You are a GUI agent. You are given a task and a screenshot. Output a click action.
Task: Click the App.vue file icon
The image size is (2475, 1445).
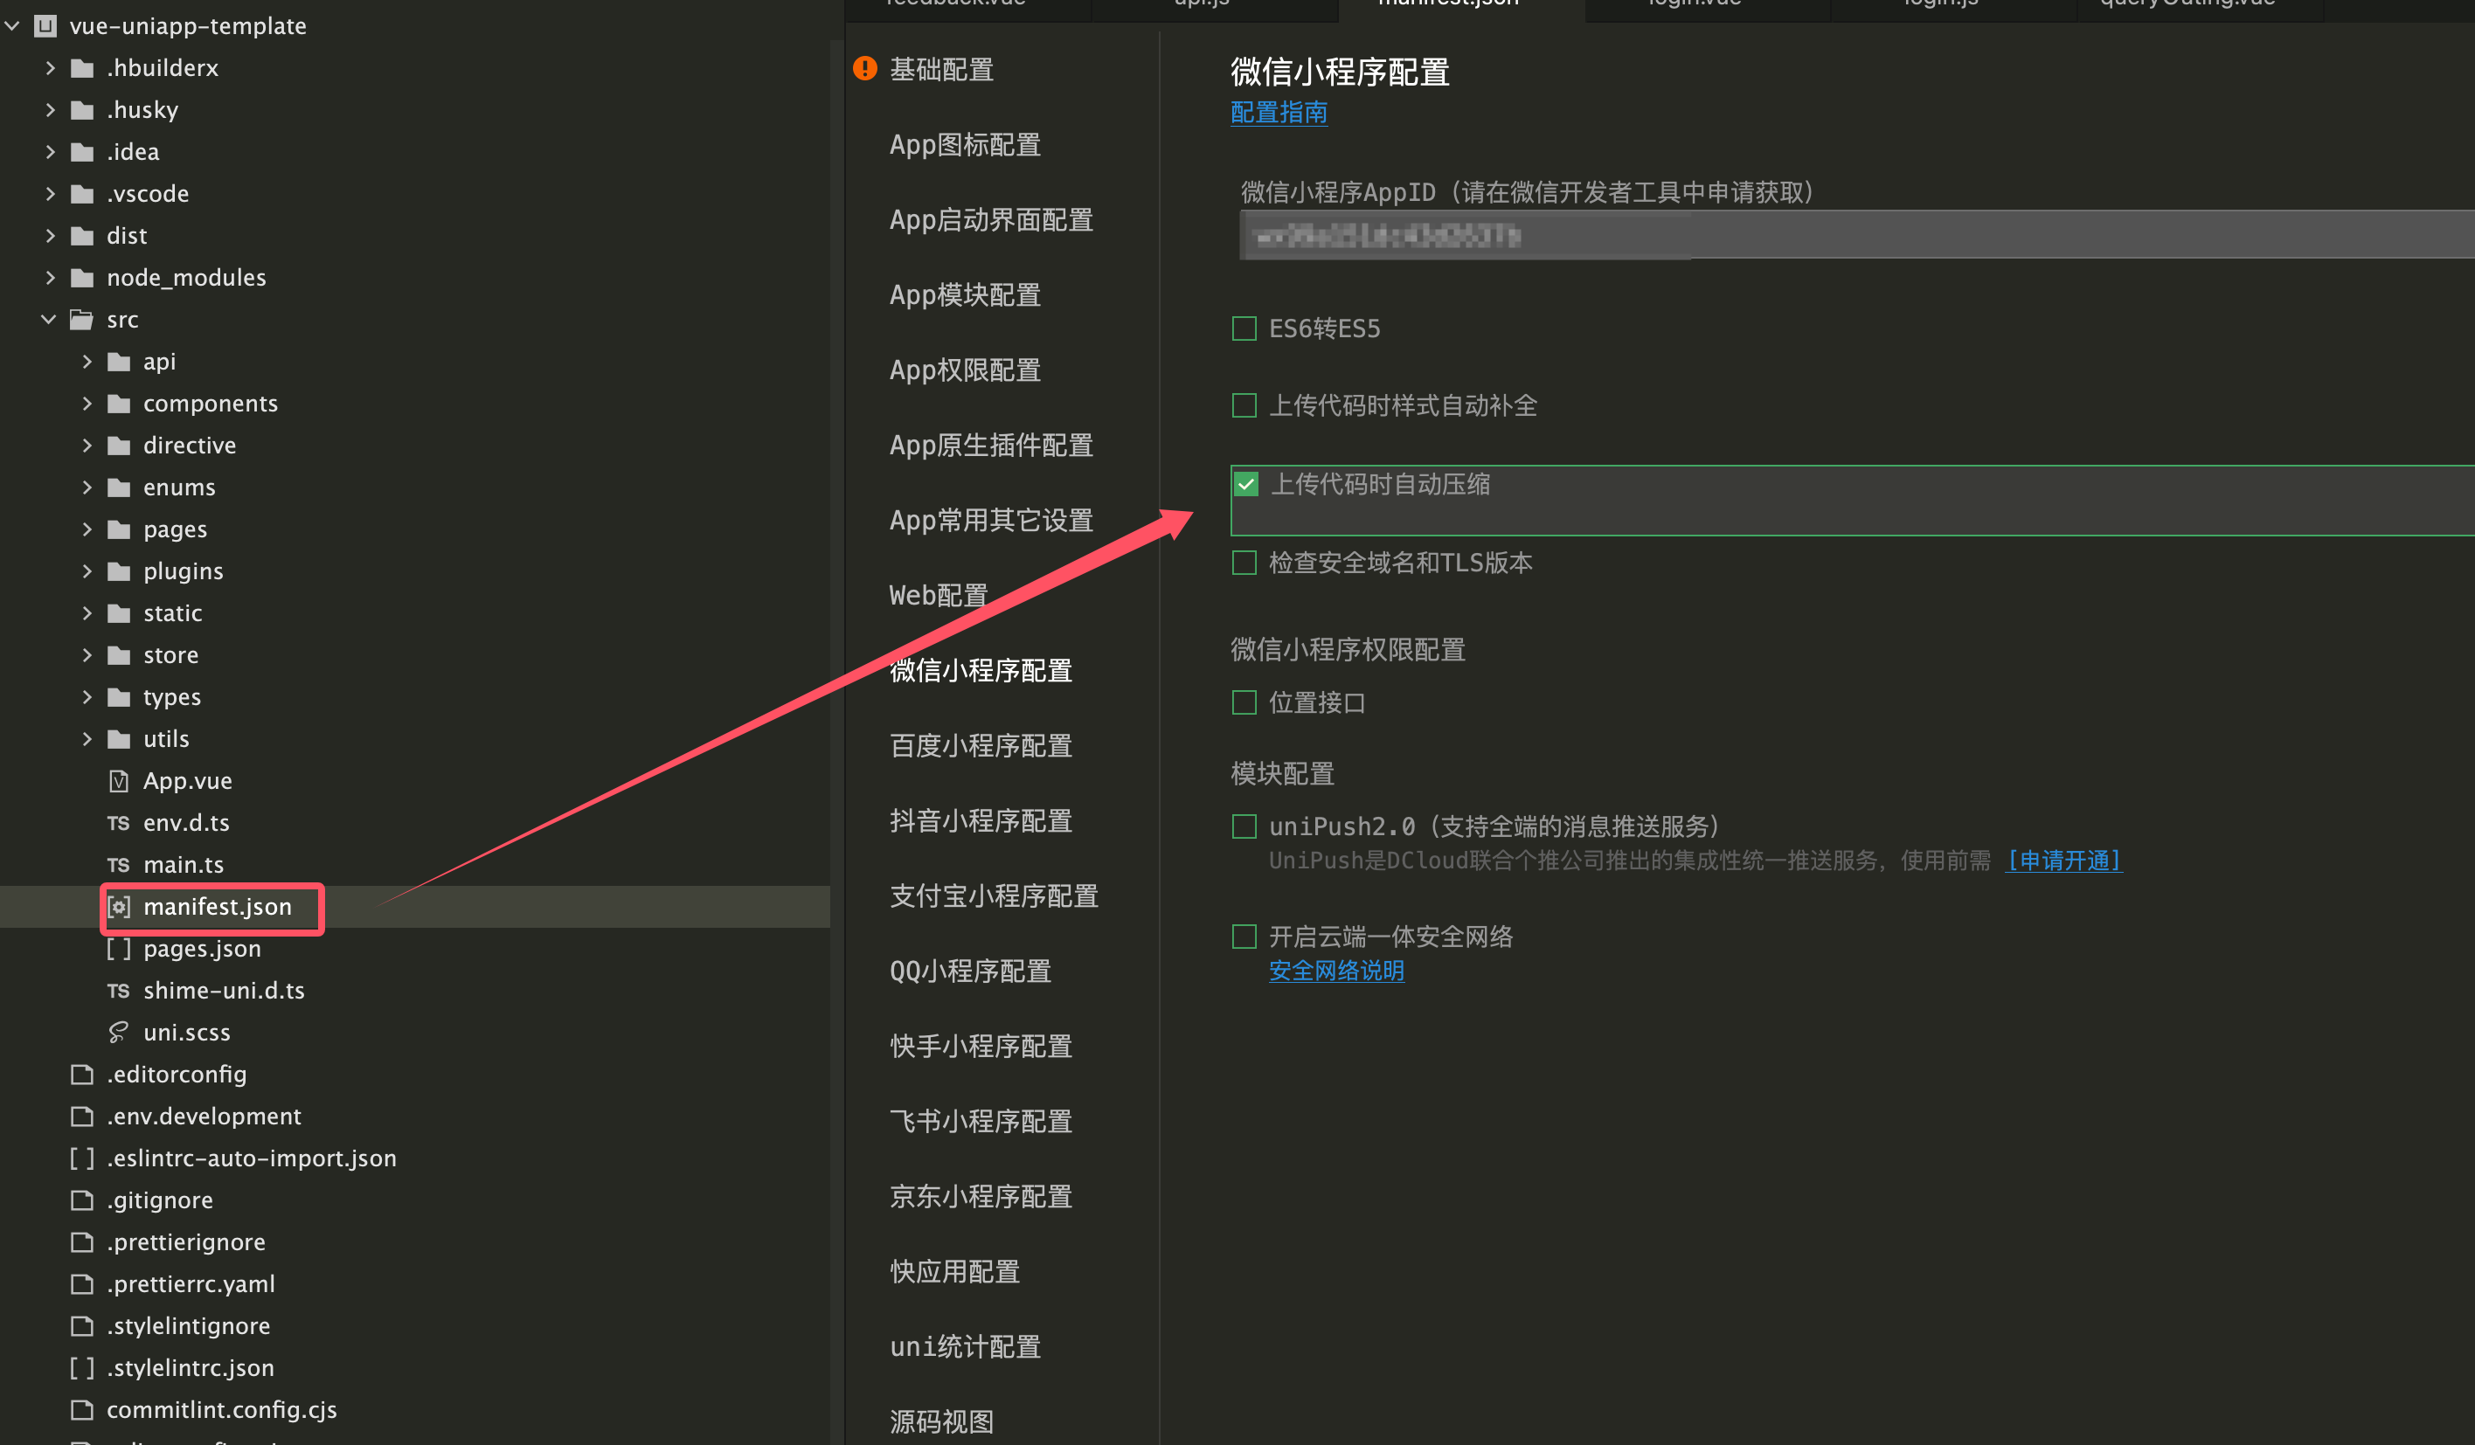pos(119,781)
